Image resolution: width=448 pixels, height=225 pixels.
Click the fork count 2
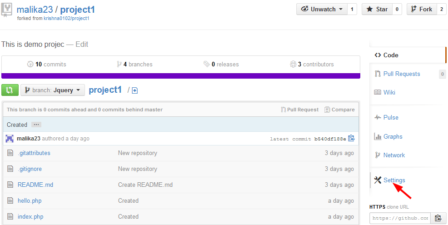[442, 9]
